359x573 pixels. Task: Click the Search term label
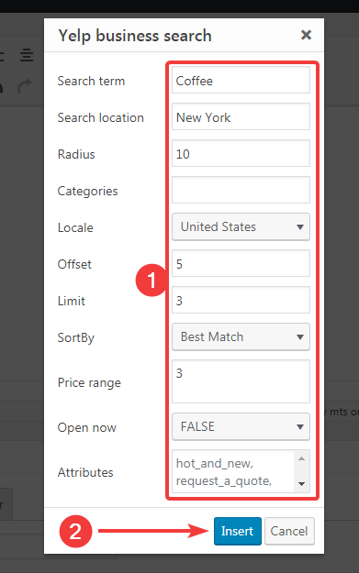91,81
